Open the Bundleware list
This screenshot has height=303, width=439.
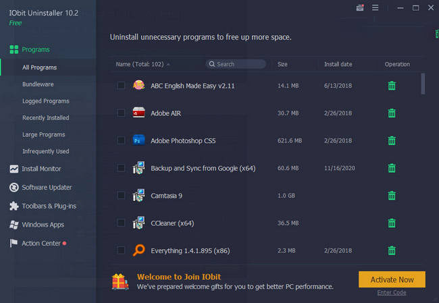pos(38,84)
